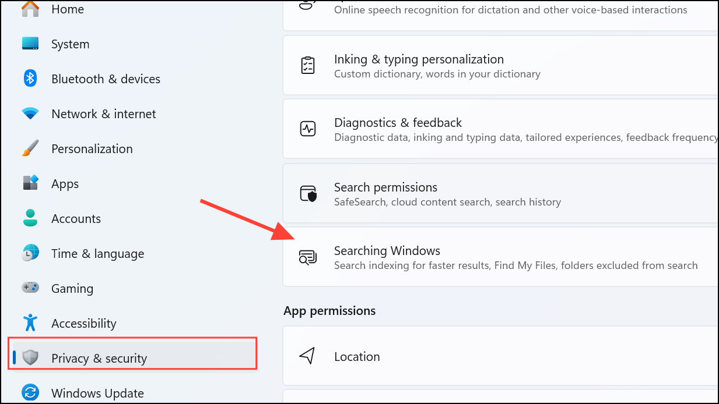The width and height of the screenshot is (719, 404).
Task: Go to Bluetooth & devices
Action: click(106, 79)
